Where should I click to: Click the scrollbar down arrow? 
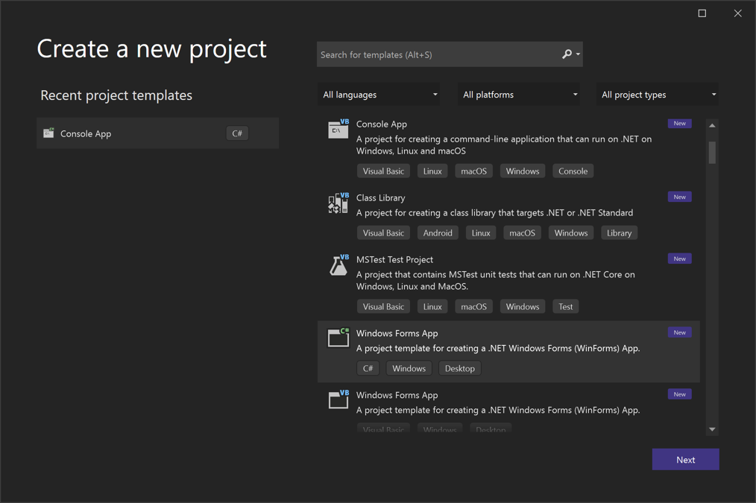point(712,428)
